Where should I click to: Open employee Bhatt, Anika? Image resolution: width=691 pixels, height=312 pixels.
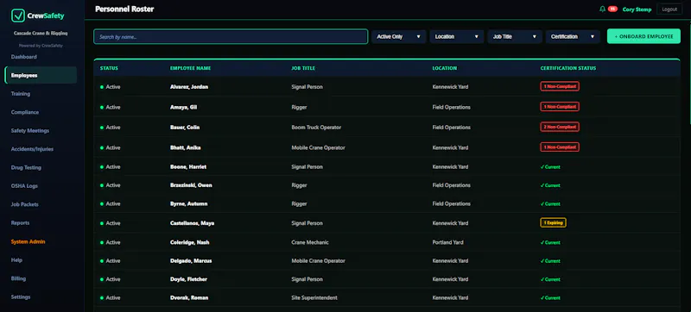(186, 147)
